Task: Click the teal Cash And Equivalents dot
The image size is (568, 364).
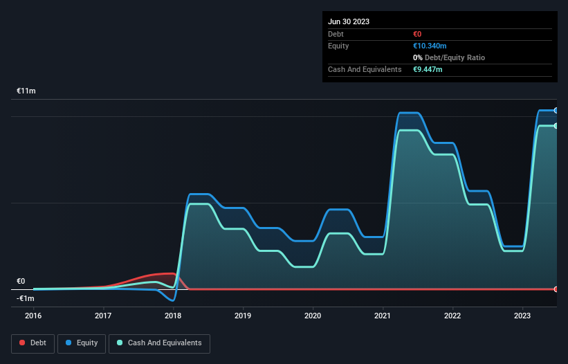Action: pyautogui.click(x=120, y=343)
